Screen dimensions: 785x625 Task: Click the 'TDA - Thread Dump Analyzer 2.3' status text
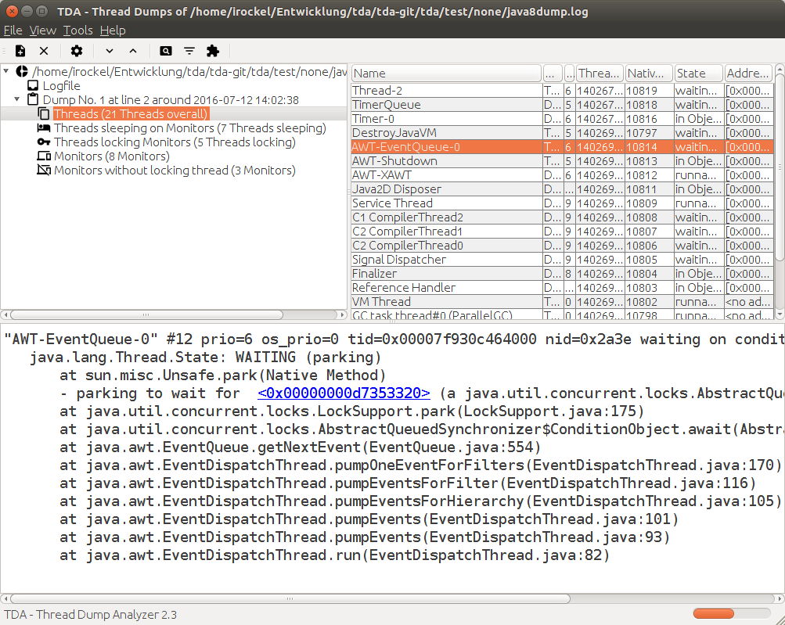[x=90, y=615]
